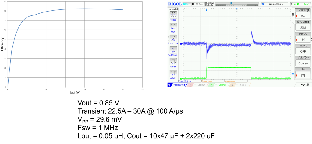
Task: Click the RIGOL logo
Action: (x=175, y=4)
